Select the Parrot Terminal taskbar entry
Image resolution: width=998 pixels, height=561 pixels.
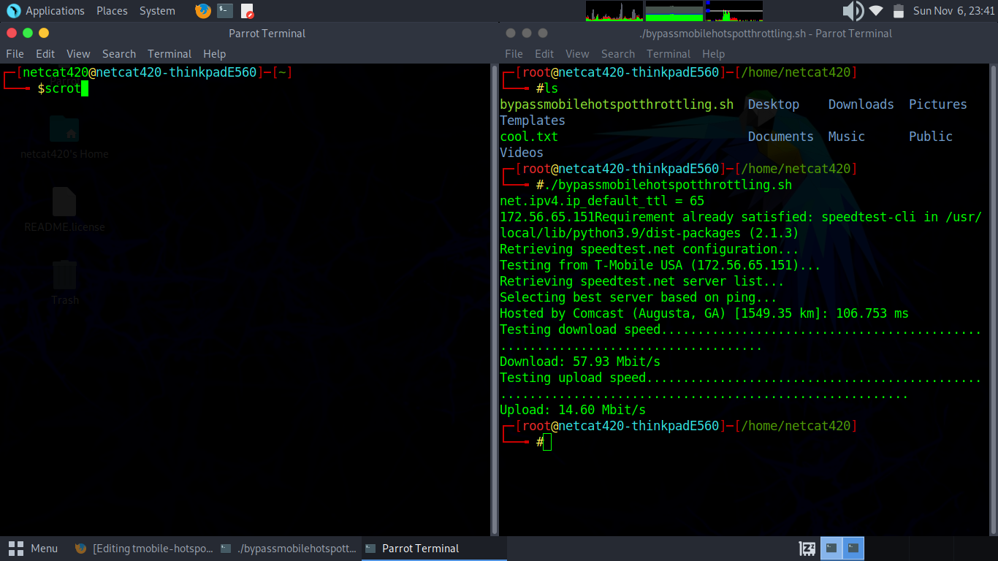point(434,549)
